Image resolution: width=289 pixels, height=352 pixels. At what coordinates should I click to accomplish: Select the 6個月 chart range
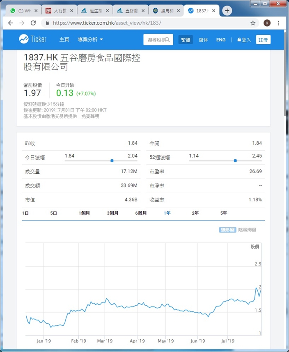(x=141, y=213)
